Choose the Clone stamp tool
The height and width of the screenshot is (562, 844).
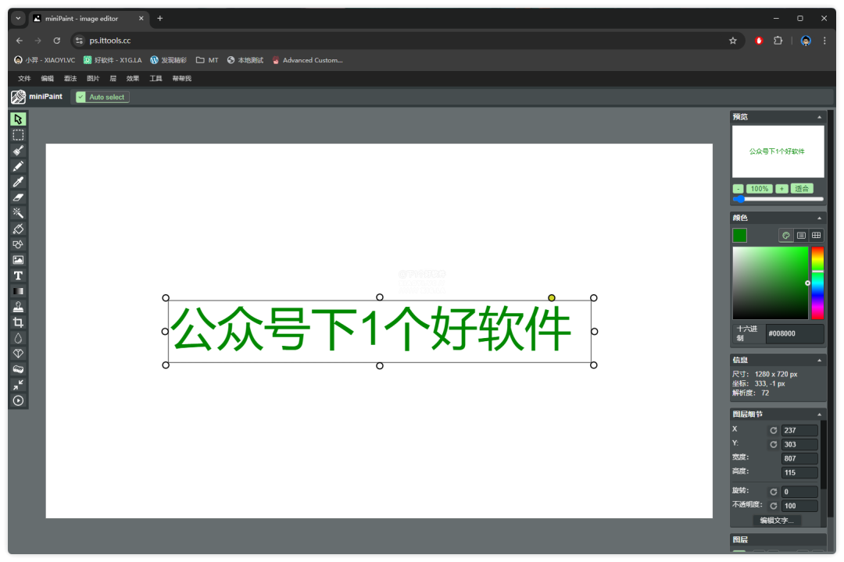[x=18, y=307]
